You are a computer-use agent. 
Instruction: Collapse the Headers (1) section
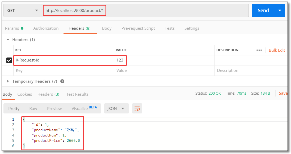pos(8,39)
